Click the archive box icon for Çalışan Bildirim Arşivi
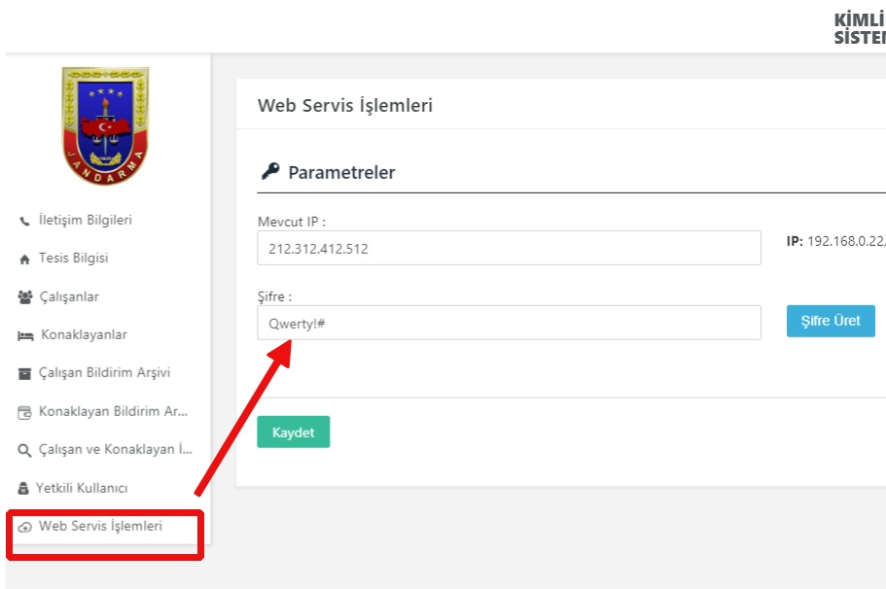Viewport: 886px width, 589px height. [24, 374]
